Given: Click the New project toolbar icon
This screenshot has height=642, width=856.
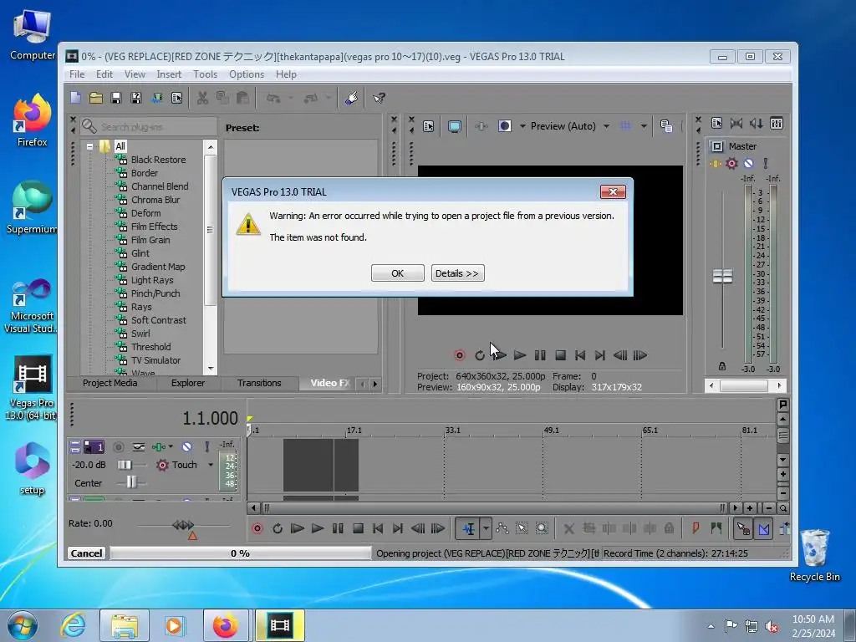Looking at the screenshot, I should click(x=76, y=98).
